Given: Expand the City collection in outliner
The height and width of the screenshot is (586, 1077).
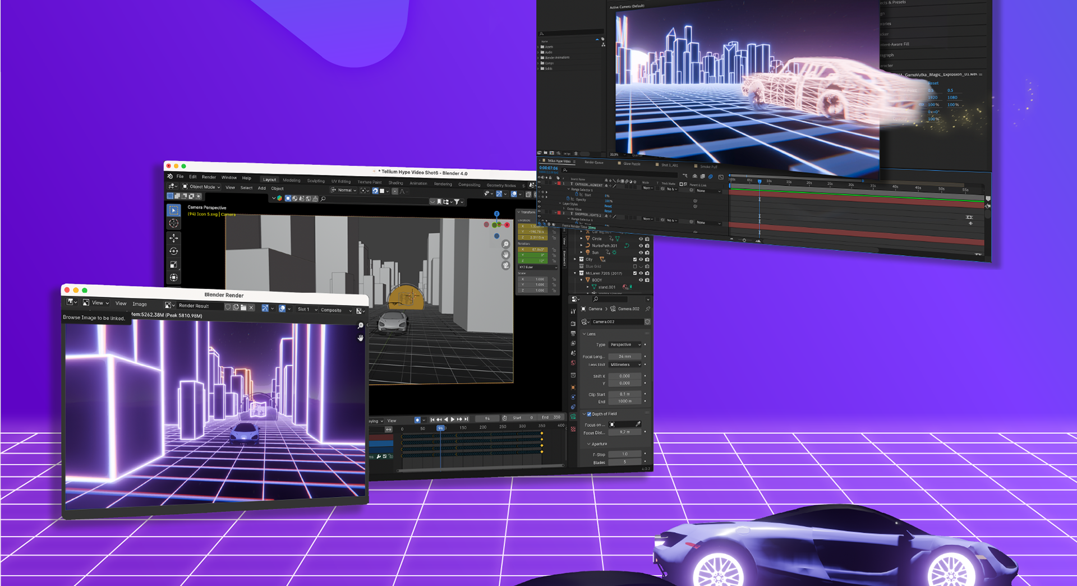Looking at the screenshot, I should tap(575, 259).
